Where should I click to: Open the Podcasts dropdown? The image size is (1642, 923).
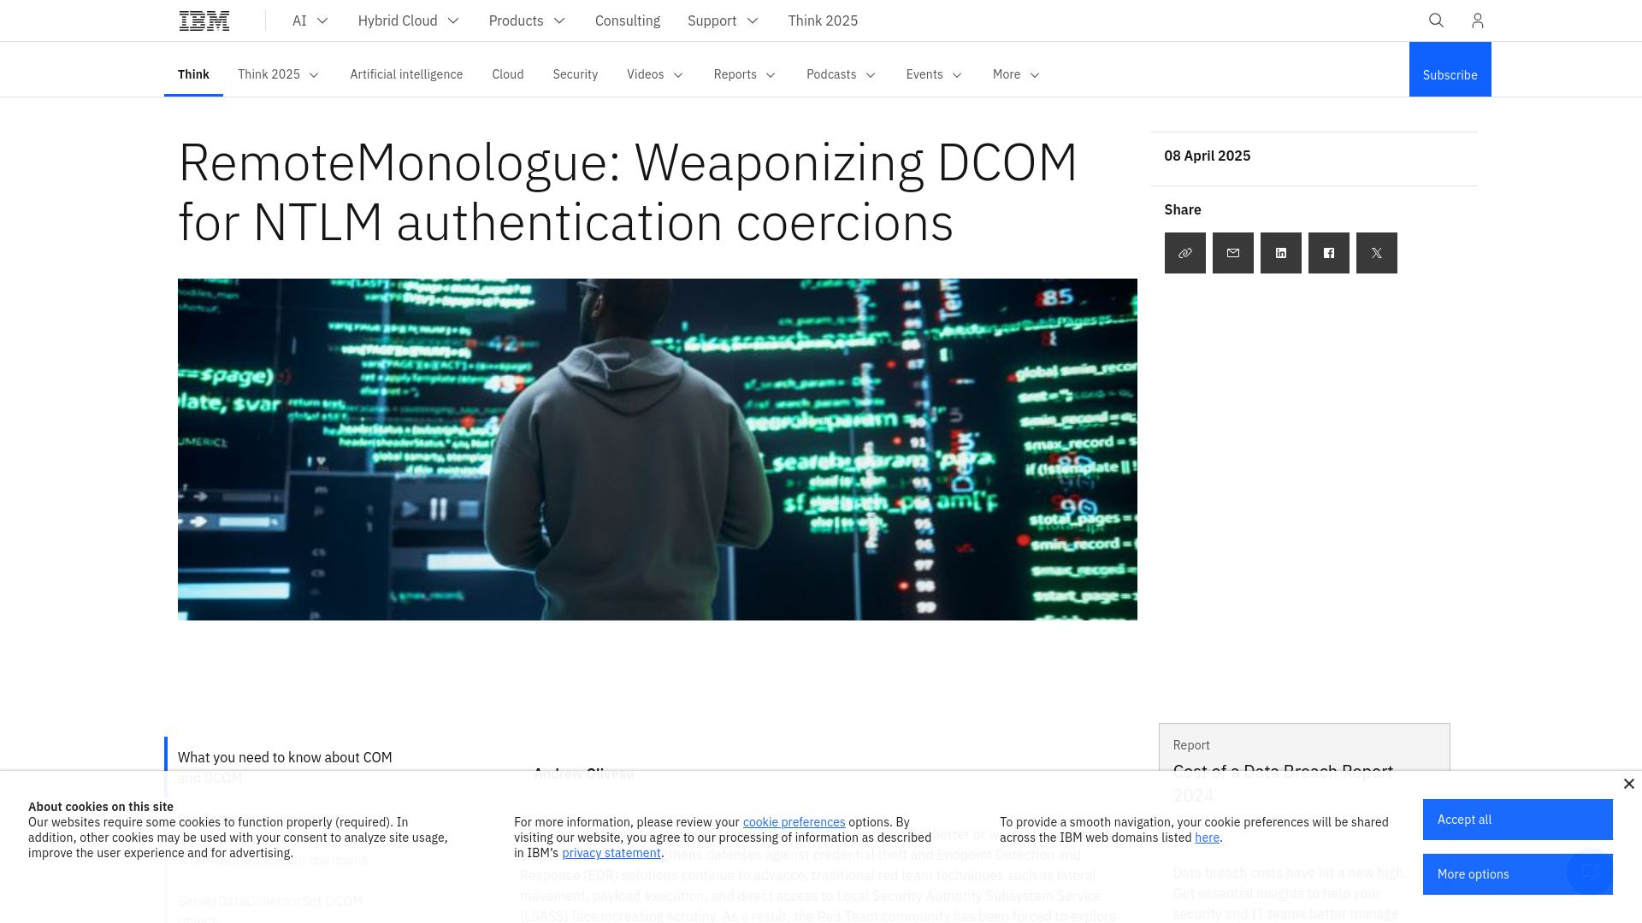842,74
